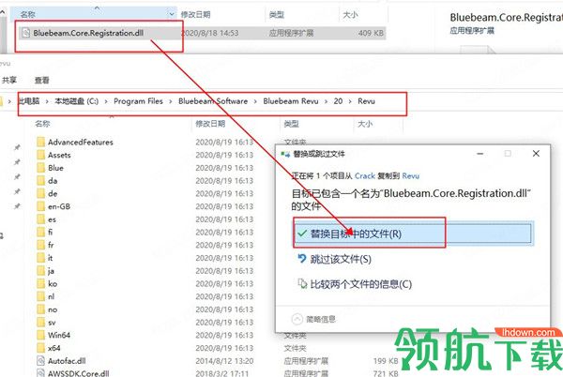Viewport: 563px width, 377px height.
Task: Open the 共享 (Share) ribbon tab
Action: 9,80
